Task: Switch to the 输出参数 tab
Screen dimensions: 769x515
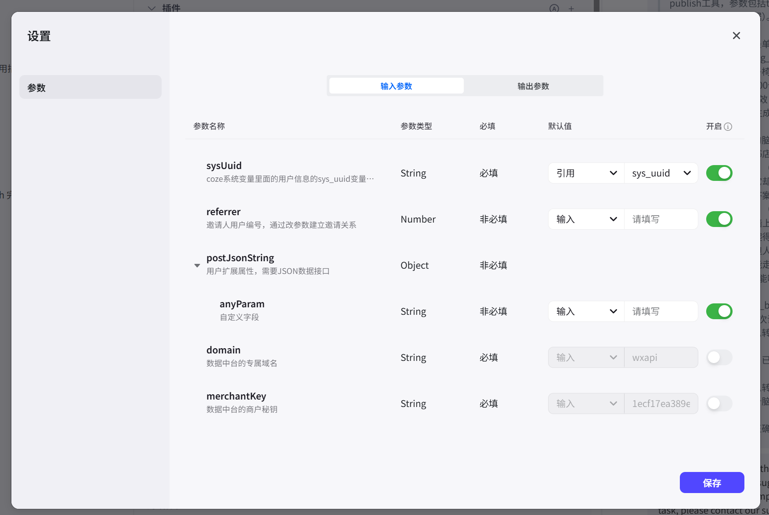Action: pos(533,86)
